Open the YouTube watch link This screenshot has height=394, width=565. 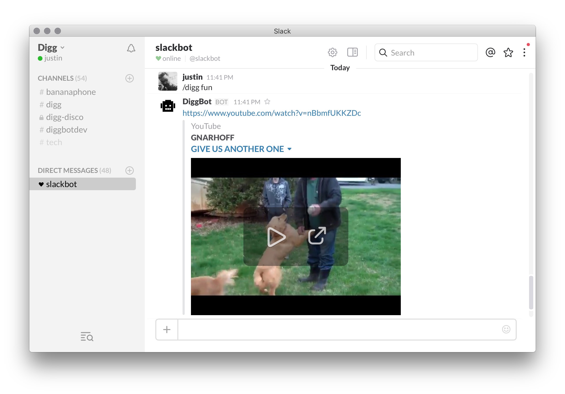tap(271, 113)
